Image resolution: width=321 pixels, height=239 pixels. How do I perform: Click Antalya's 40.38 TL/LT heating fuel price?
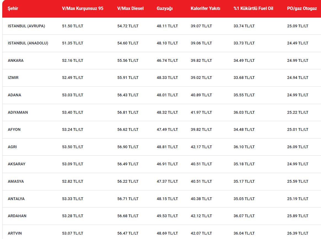click(201, 199)
